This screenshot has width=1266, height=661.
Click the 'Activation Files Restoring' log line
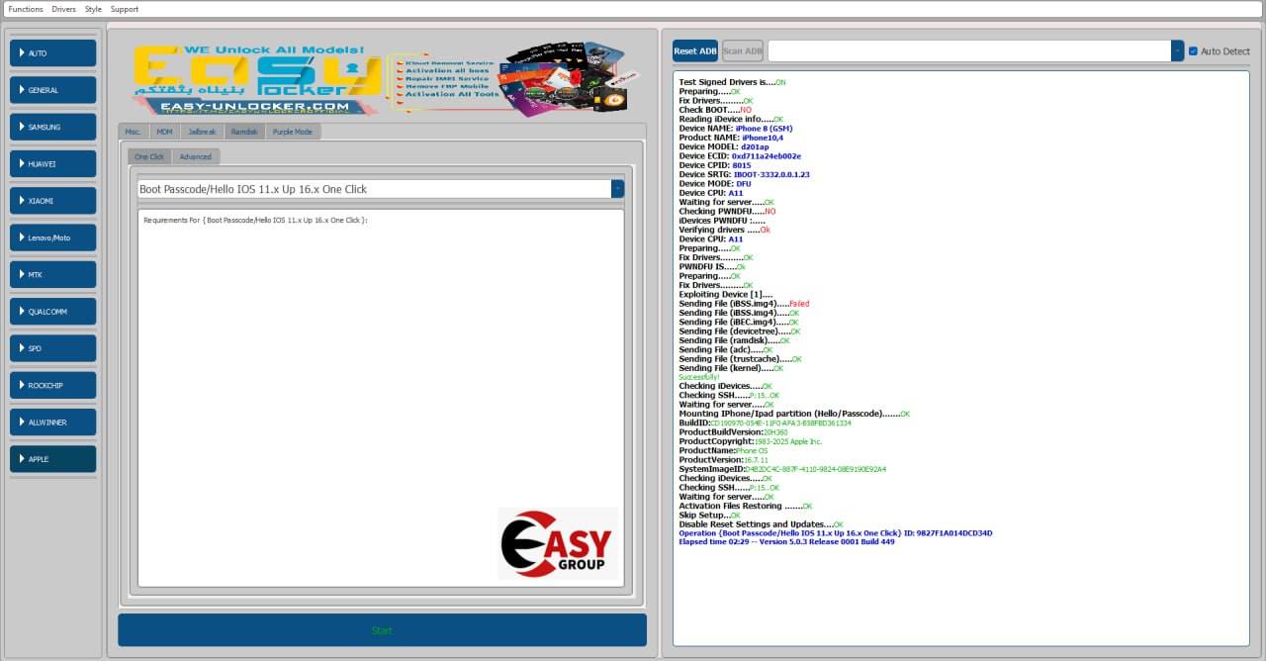point(746,506)
